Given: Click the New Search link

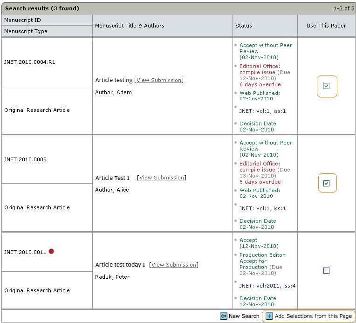Looking at the screenshot, I should point(244,316).
